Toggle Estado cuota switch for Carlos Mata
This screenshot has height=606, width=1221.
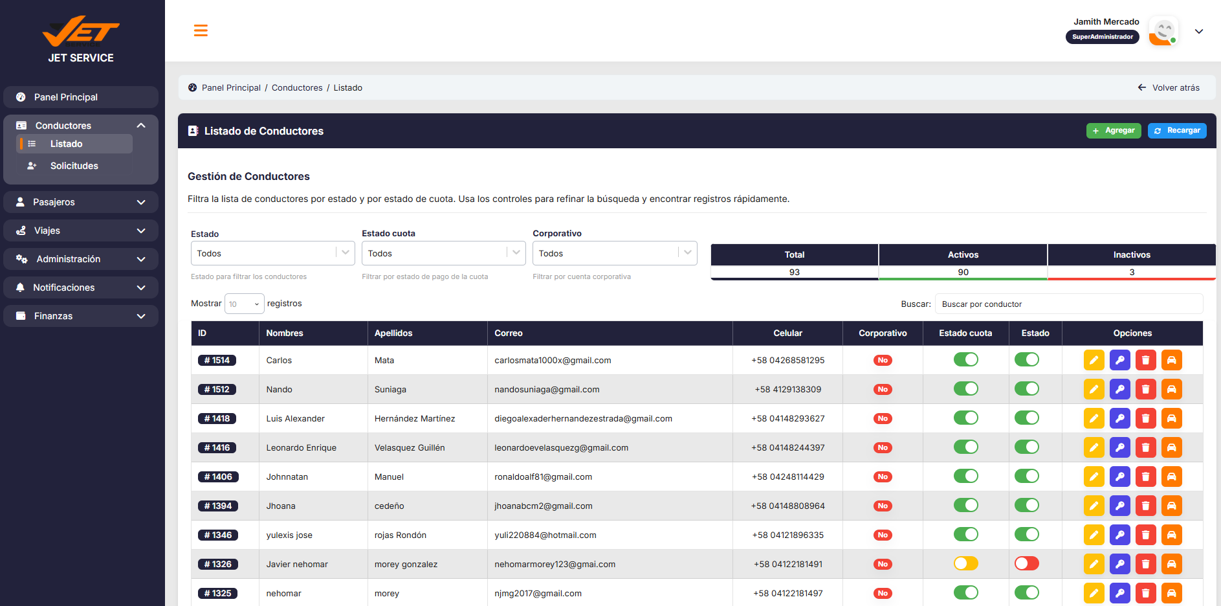pos(965,359)
